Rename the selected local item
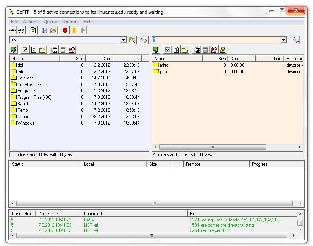Viewport: 313px width, 246px height. point(54,50)
